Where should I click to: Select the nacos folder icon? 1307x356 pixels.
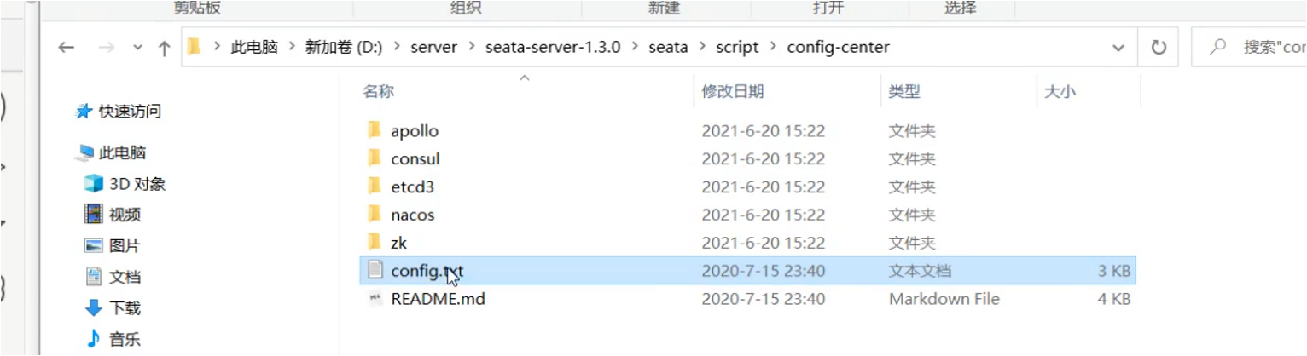[x=374, y=215]
